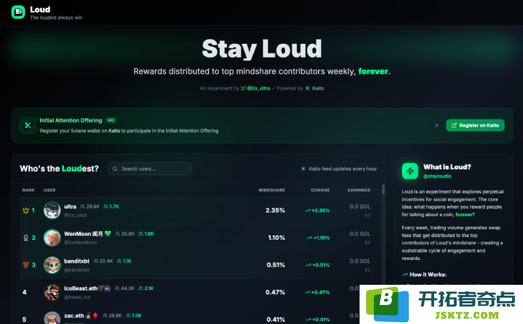523x324 pixels.
Task: Sort by CHANGE column header
Action: pos(320,190)
